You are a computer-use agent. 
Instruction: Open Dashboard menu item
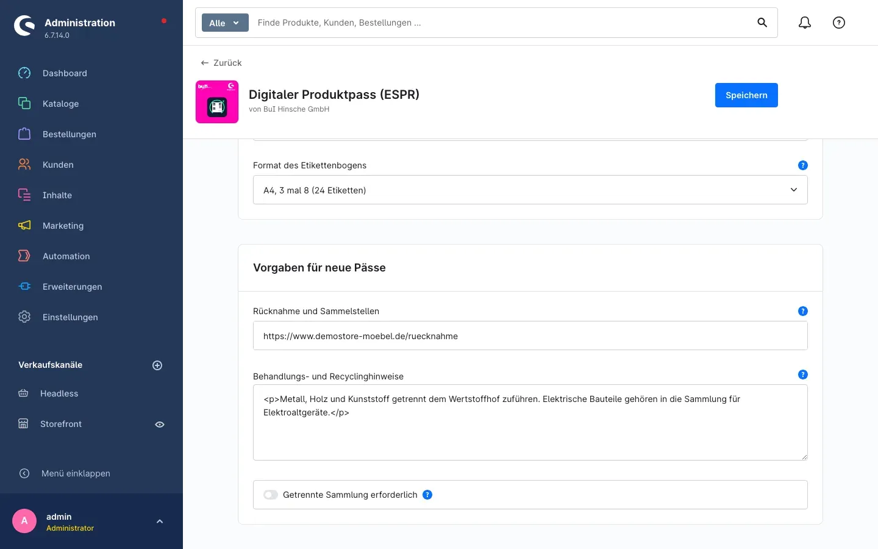click(x=65, y=73)
